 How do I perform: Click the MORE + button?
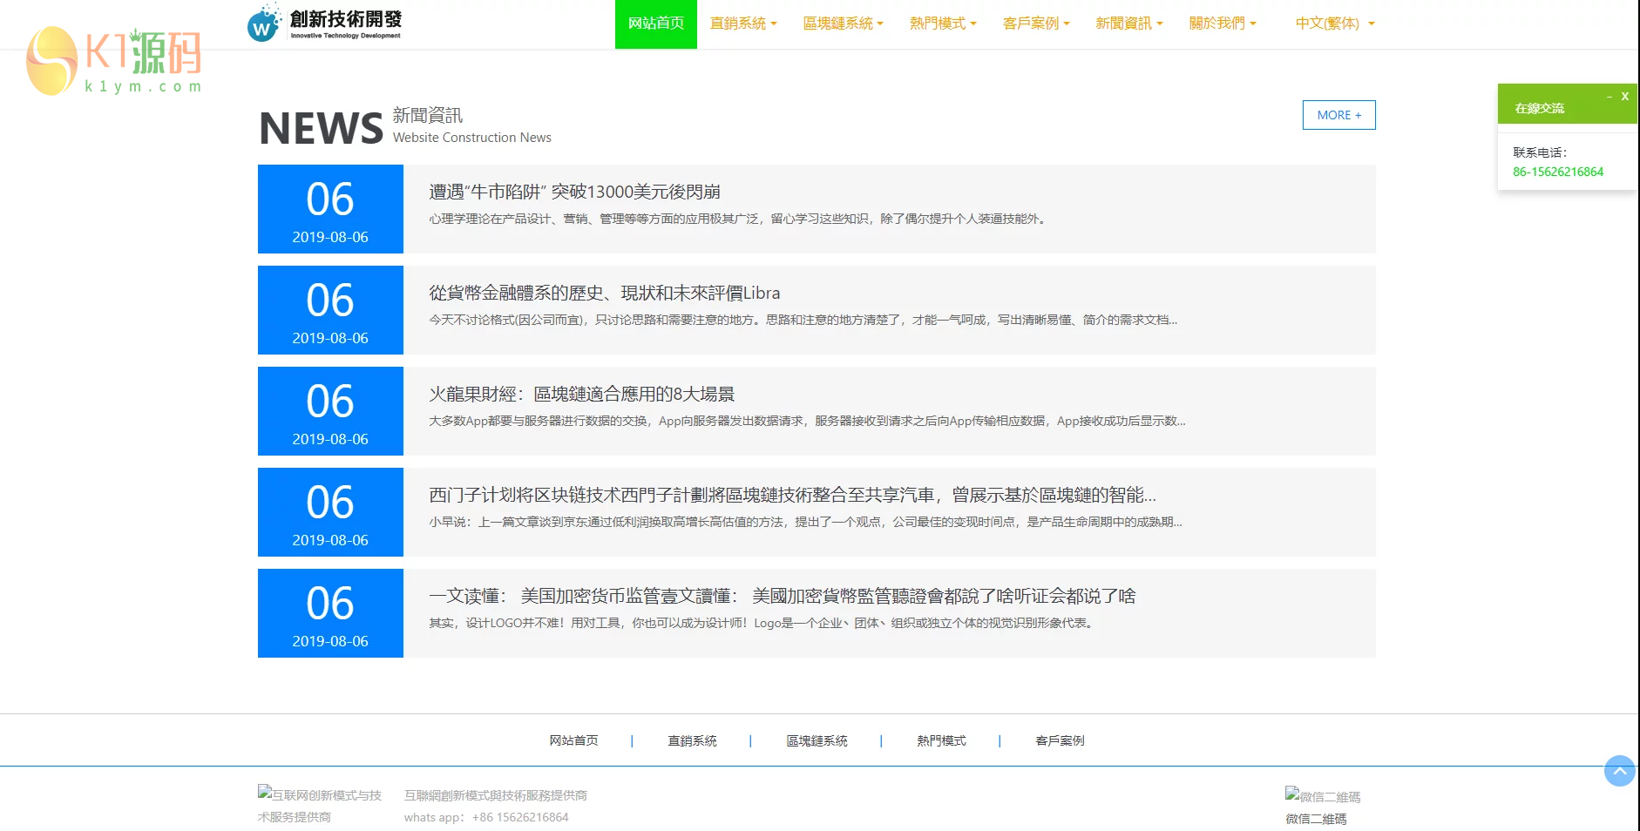(x=1338, y=115)
